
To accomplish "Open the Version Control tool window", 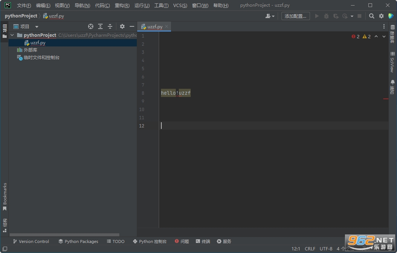I will [x=31, y=241].
